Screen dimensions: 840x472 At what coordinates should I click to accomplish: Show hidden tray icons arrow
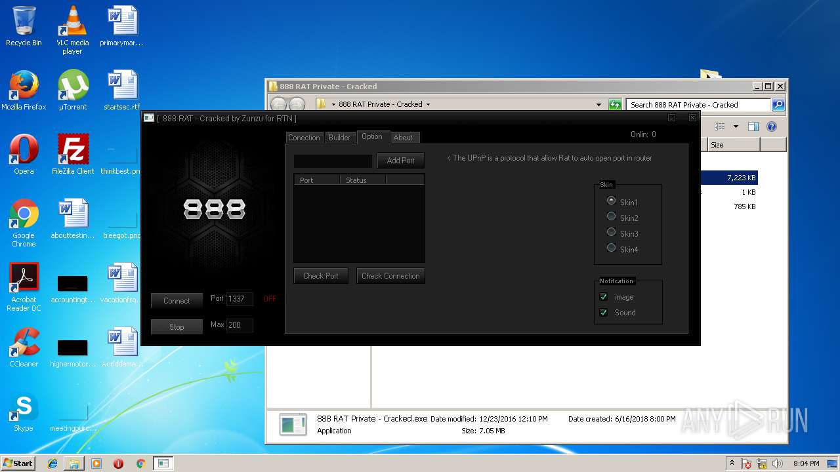[x=732, y=463]
